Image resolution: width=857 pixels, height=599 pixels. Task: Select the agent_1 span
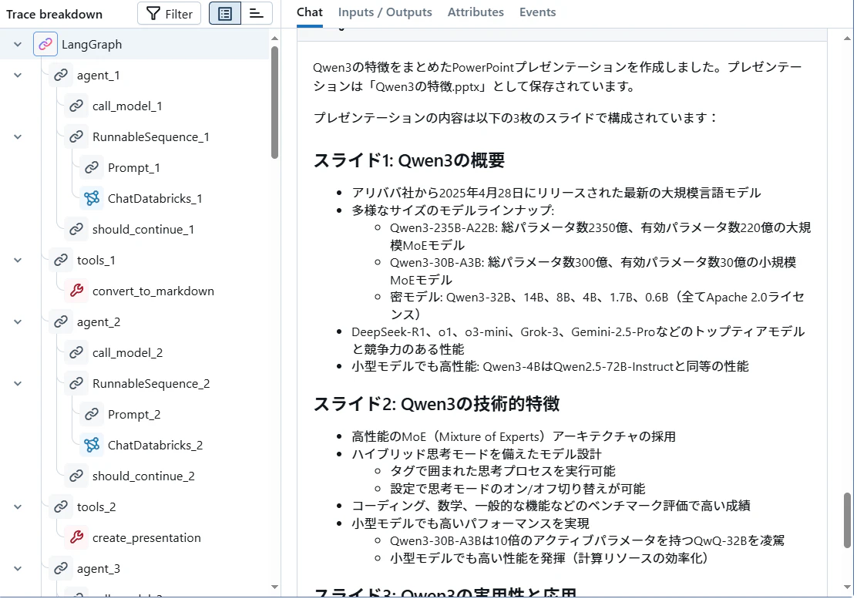(98, 76)
